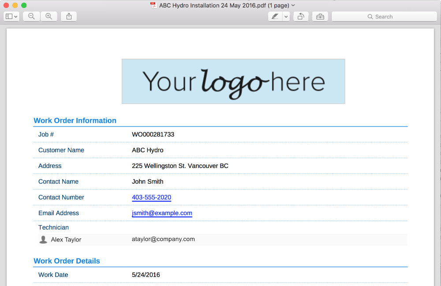Click ataylor@company.com technician email
Viewport: 441px width, 286px height.
click(164, 239)
